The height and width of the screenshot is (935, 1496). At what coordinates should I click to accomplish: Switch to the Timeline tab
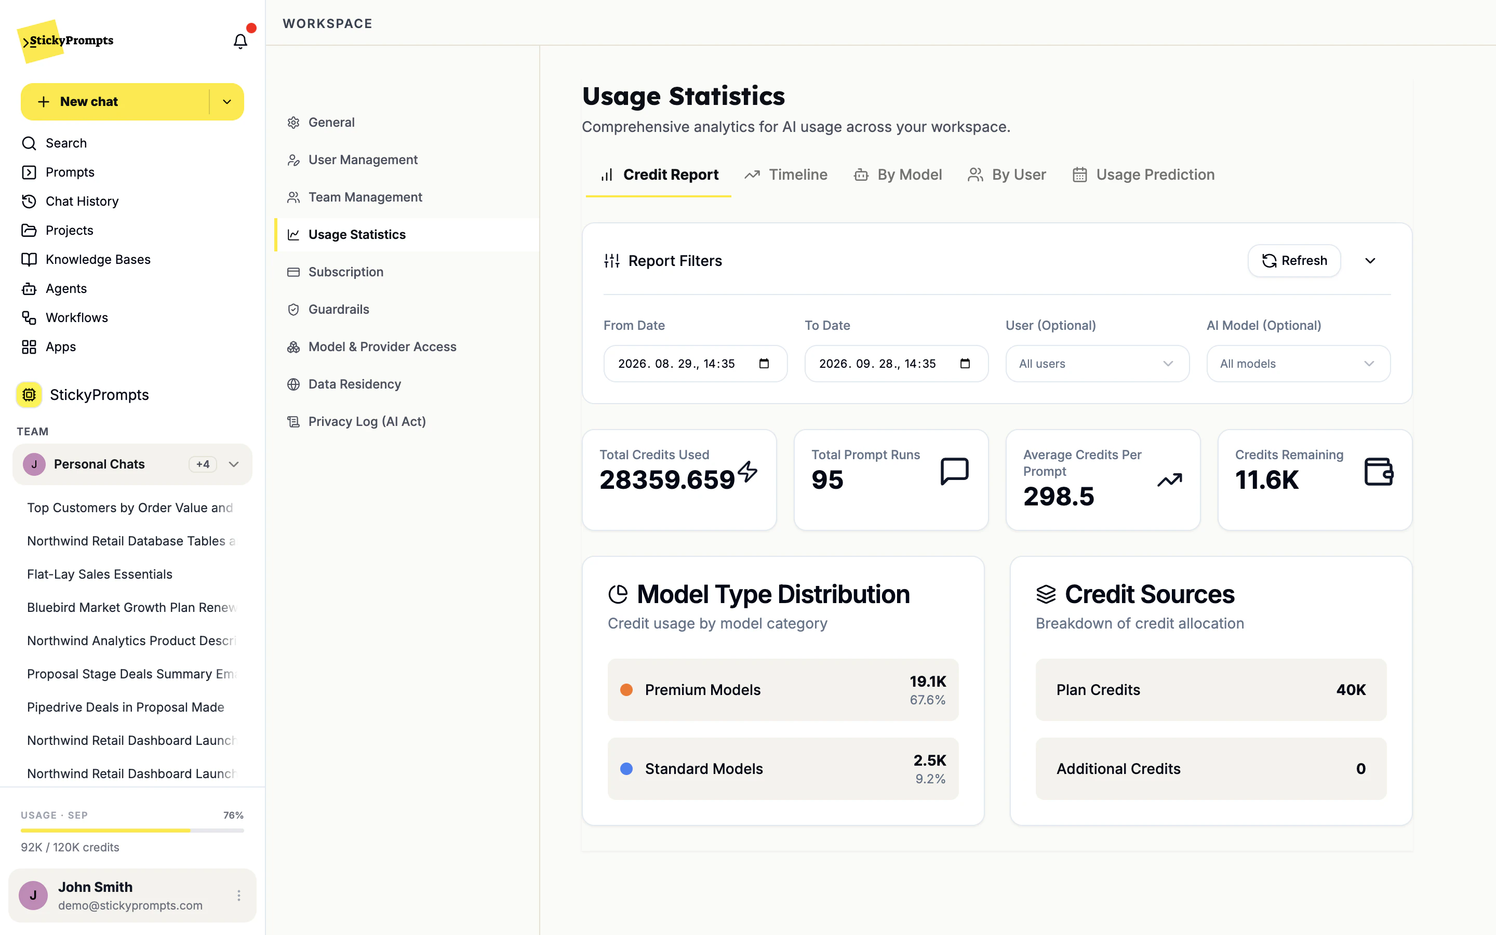pos(786,175)
